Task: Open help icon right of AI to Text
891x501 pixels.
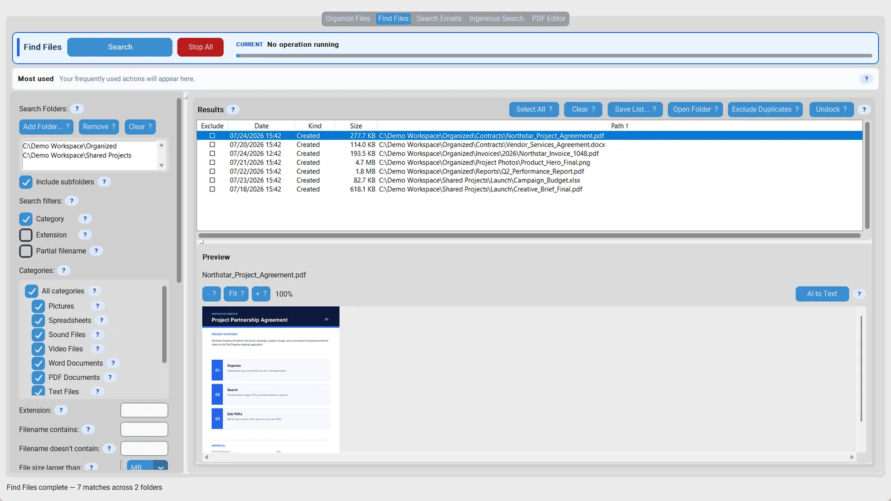Action: tap(859, 294)
